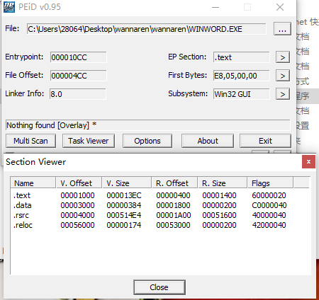Viewport: 319px width, 300px height.
Task: Click V. Size value 000514E4
Action: [x=124, y=215]
